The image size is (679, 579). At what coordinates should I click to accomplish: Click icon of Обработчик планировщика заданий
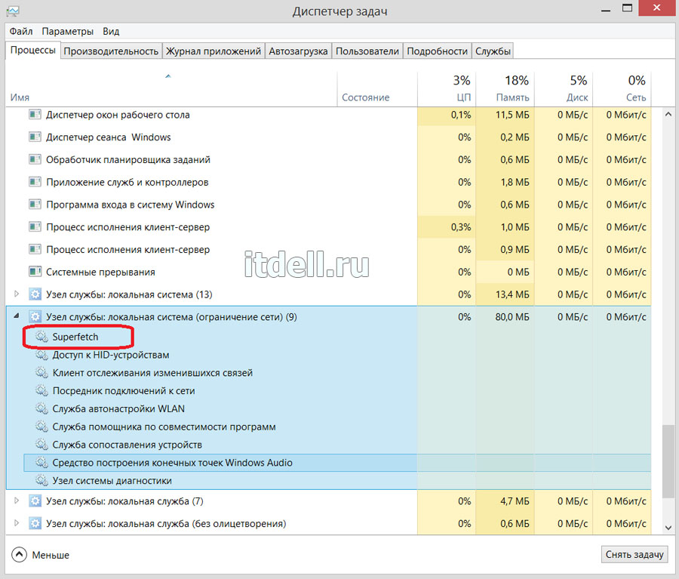[x=35, y=159]
